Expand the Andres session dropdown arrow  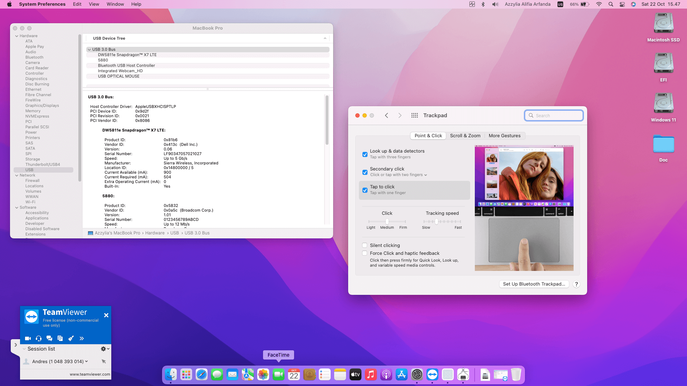point(86,361)
